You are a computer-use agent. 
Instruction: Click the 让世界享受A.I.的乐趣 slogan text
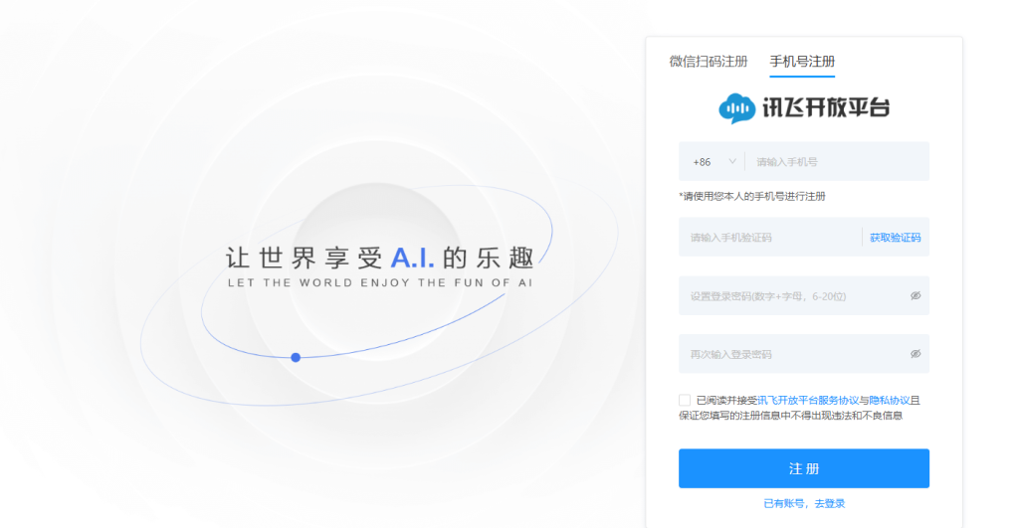coord(379,258)
